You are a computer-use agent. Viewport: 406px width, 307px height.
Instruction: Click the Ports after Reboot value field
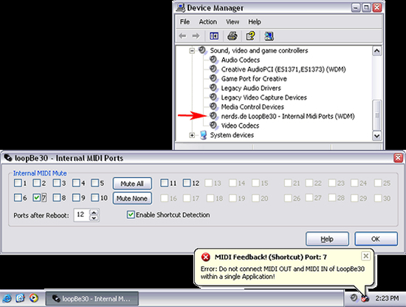tap(81, 215)
